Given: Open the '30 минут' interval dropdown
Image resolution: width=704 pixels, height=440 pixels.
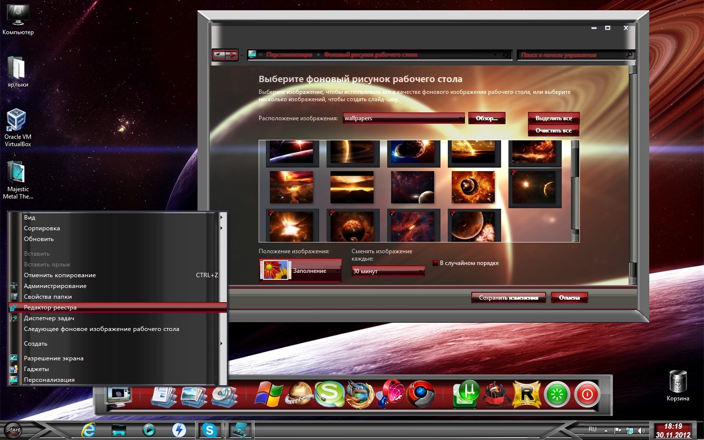Looking at the screenshot, I should pyautogui.click(x=420, y=271).
